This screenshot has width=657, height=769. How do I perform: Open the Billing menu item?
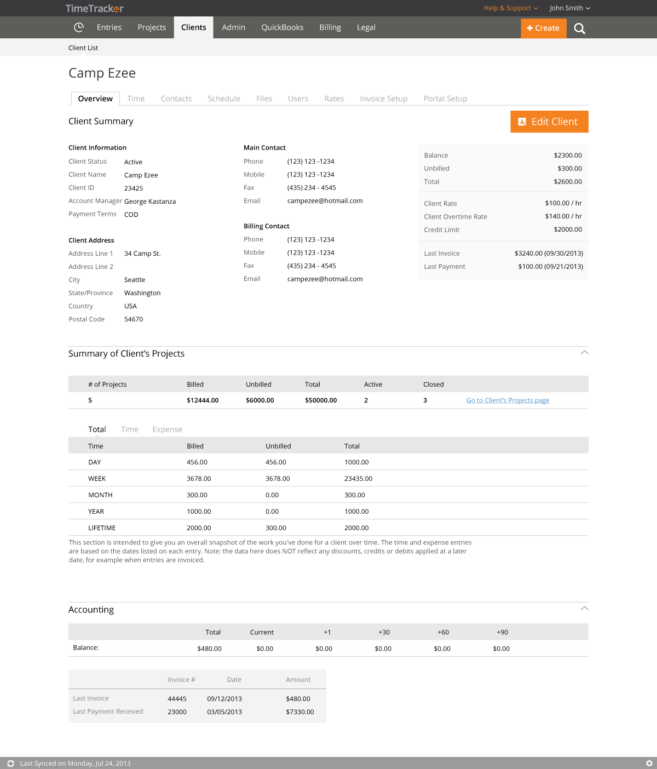330,27
